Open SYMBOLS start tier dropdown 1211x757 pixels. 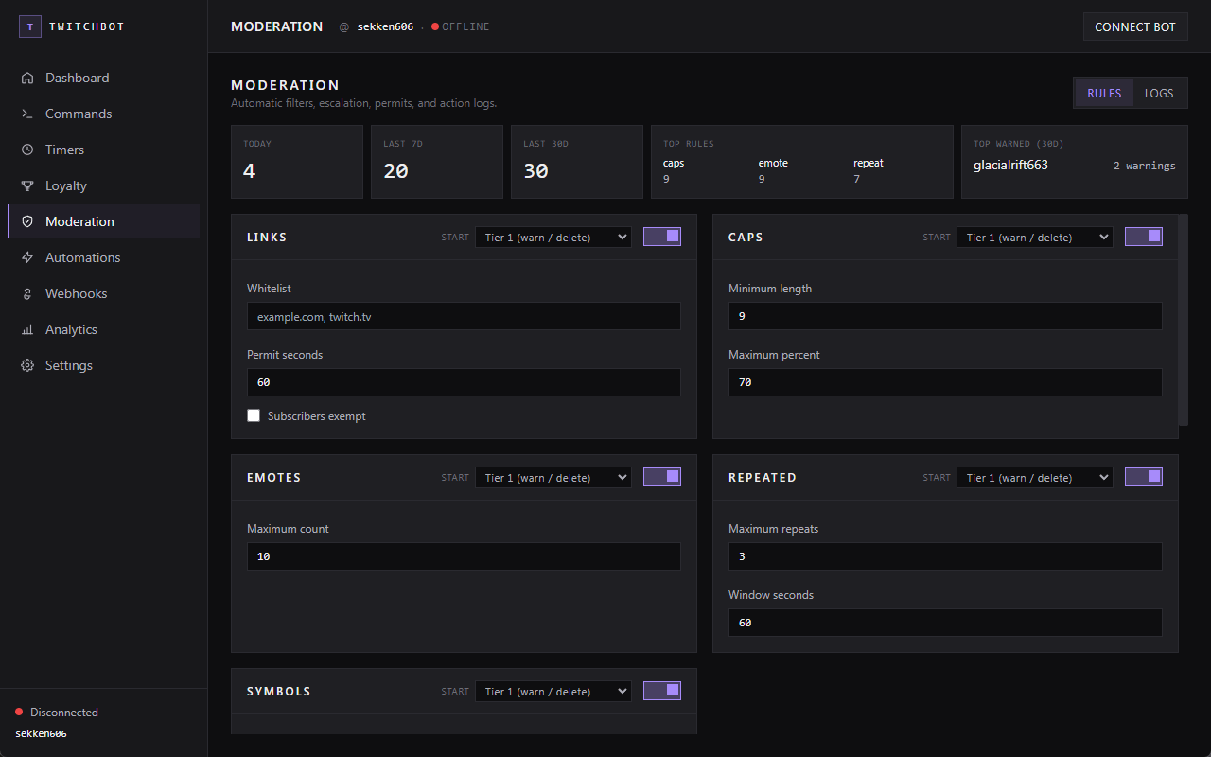[x=553, y=692]
